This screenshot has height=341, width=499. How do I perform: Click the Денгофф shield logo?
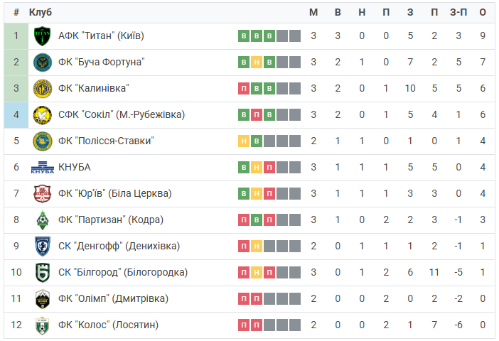[43, 247]
